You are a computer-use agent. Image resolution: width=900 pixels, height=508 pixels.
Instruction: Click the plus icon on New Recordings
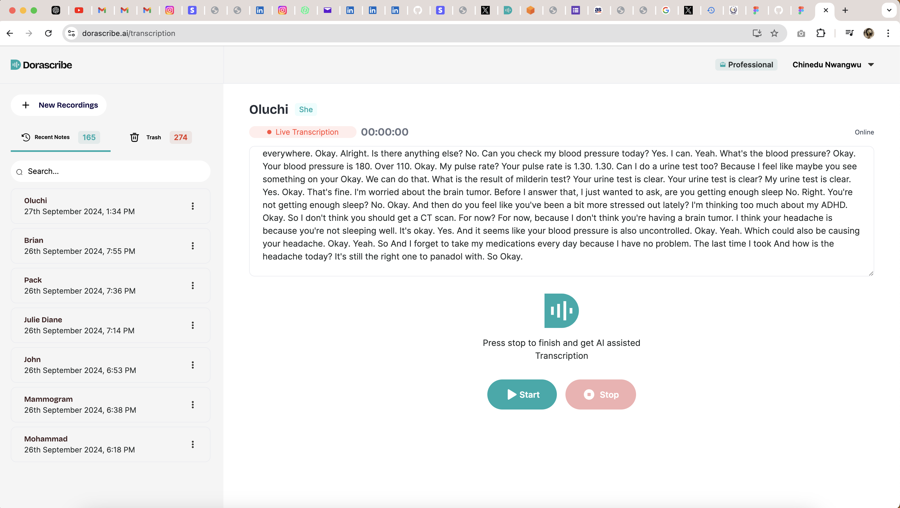pyautogui.click(x=26, y=105)
